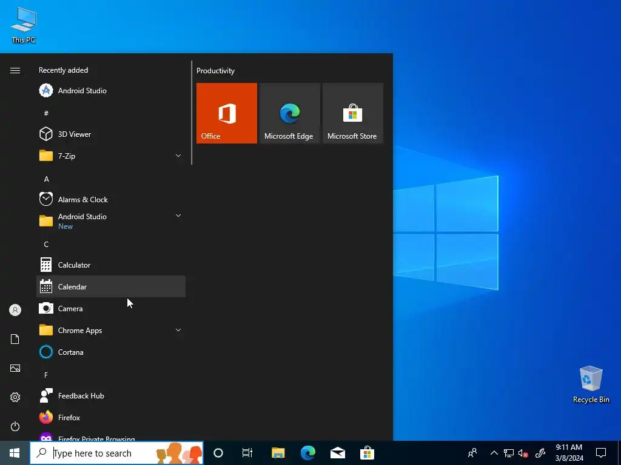
Task: Click the network status tray icon
Action: pos(509,453)
